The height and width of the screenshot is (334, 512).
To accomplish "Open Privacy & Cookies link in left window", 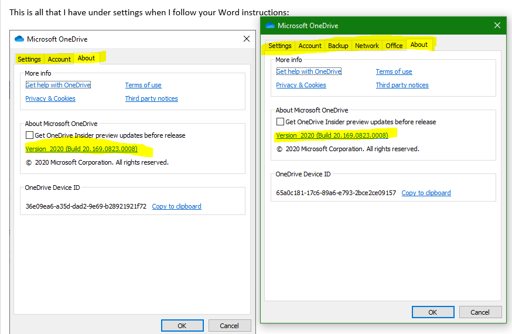I will pyautogui.click(x=50, y=98).
